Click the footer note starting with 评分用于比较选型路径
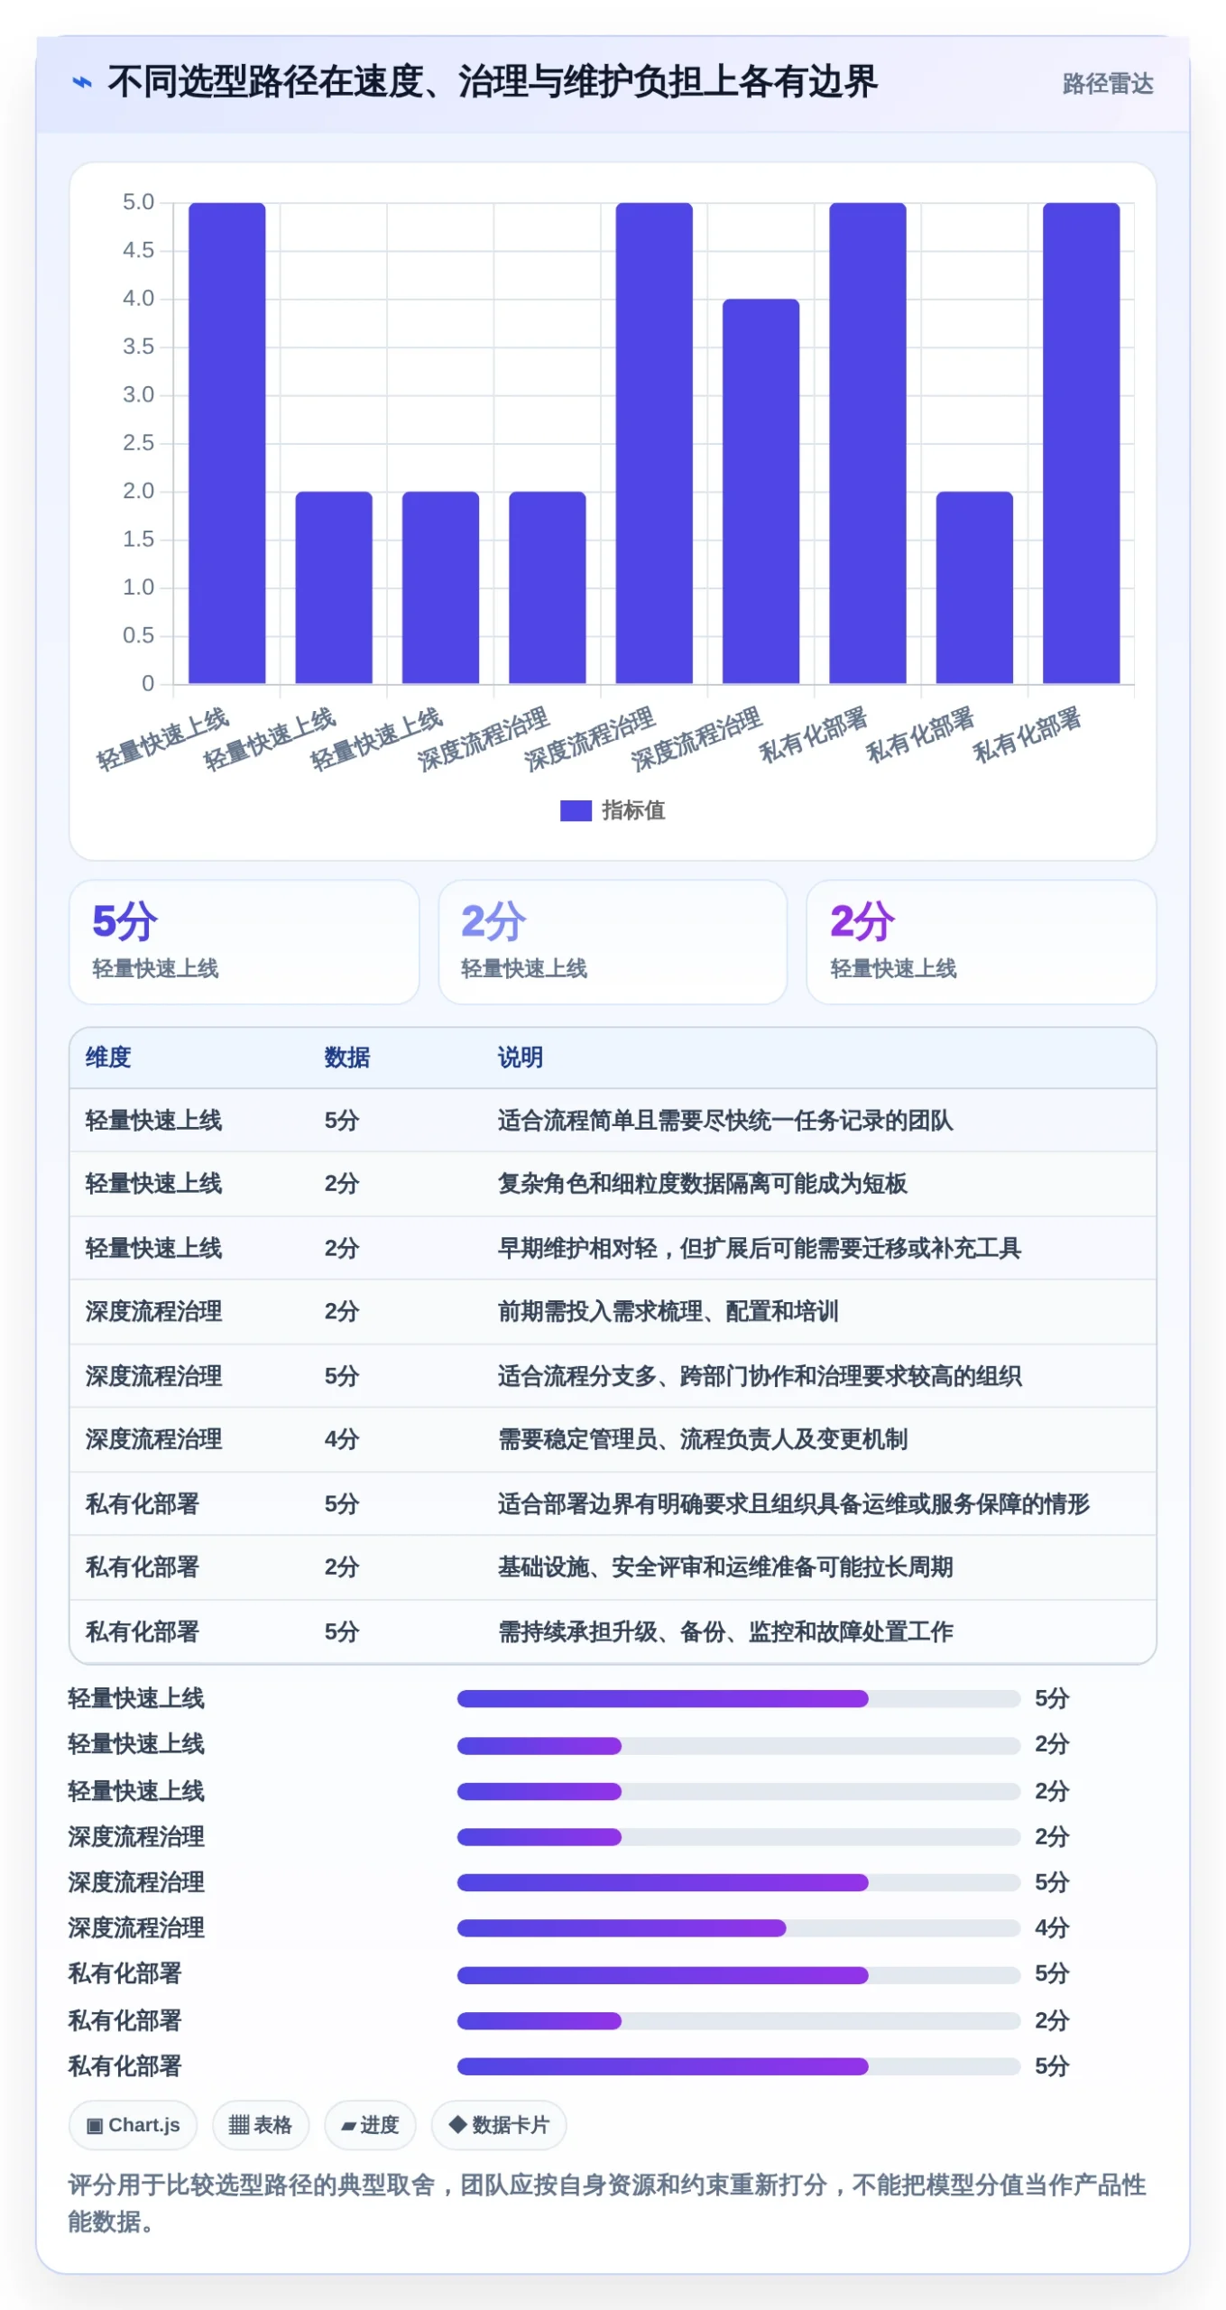 (x=607, y=2204)
